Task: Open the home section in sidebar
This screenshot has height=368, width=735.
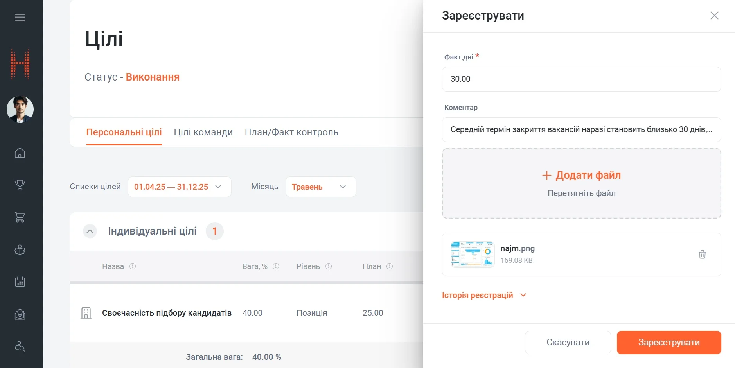Action: [20, 153]
